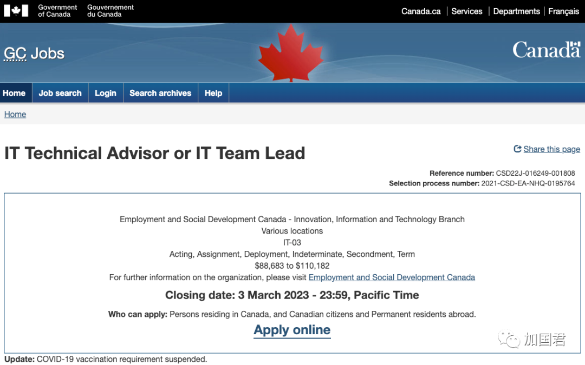Image resolution: width=585 pixels, height=365 pixels.
Task: Click the Government of Canada flag logo
Action: tap(16, 11)
